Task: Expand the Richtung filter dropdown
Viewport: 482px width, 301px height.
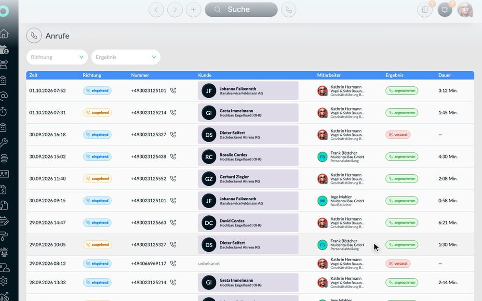Action: tap(57, 57)
